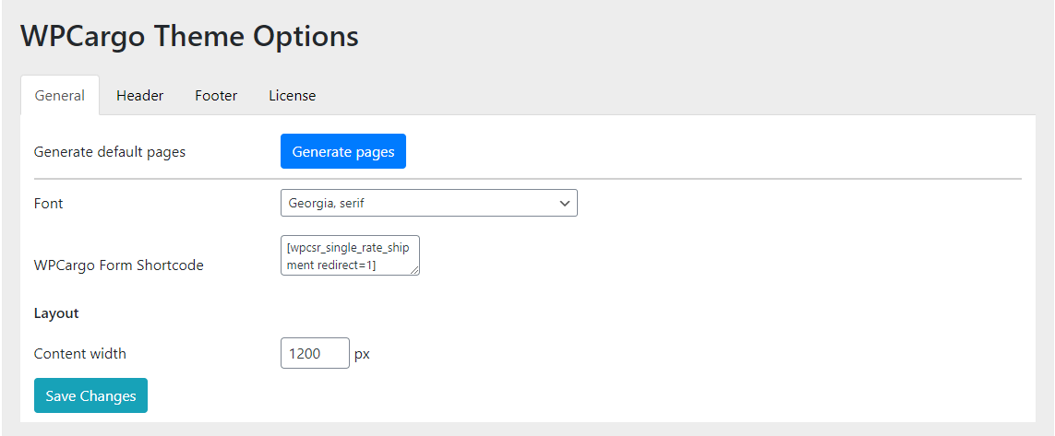Click the resize grip on shortcode textarea
The image size is (1055, 436).
point(414,270)
